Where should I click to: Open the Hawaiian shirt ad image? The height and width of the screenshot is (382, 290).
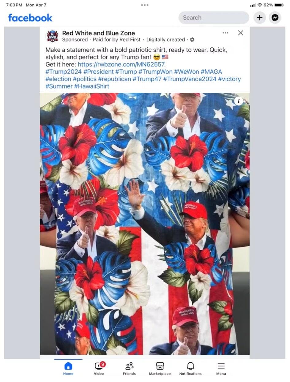pyautogui.click(x=145, y=224)
